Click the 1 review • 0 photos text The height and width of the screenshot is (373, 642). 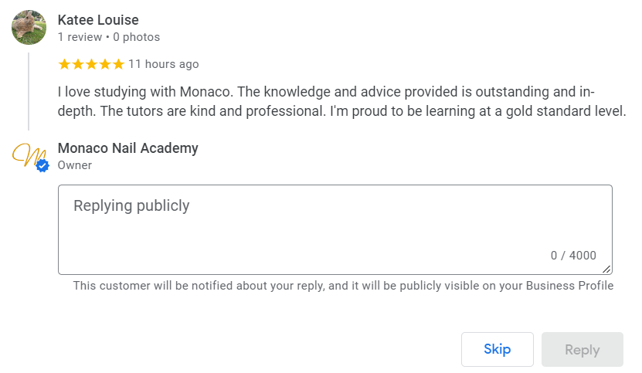pyautogui.click(x=109, y=37)
